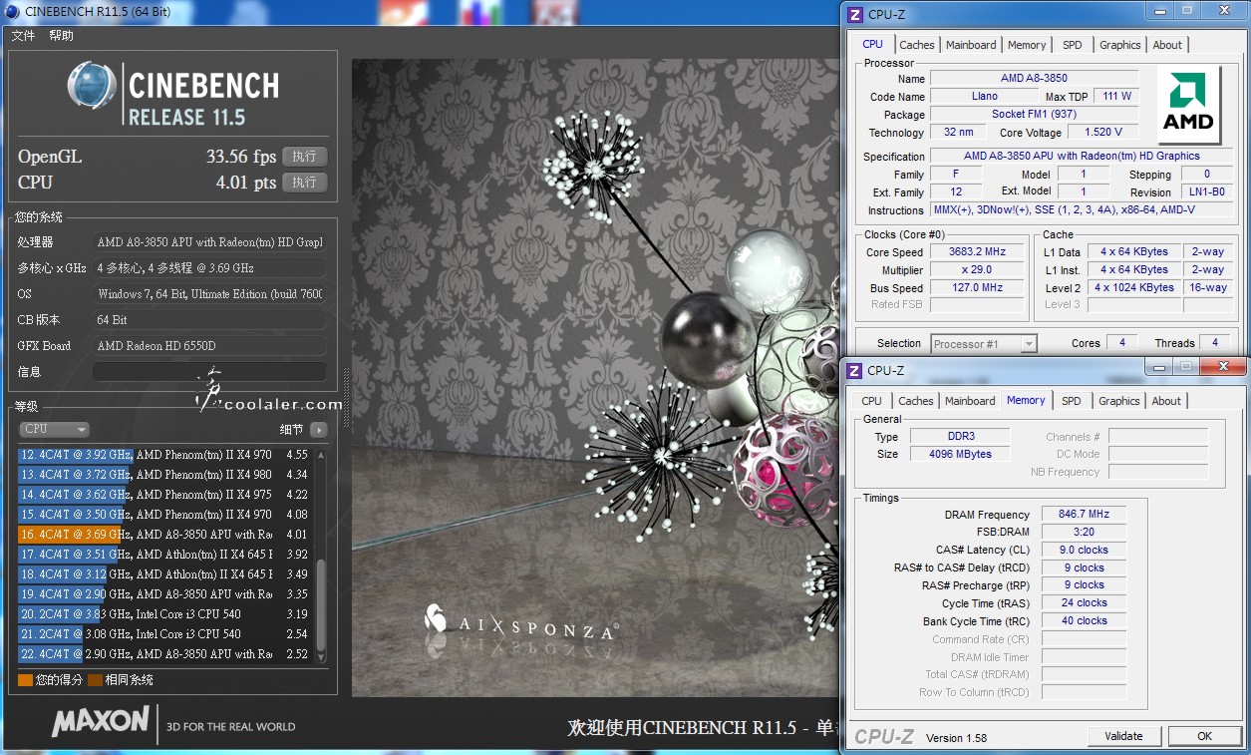
Task: Click the Cinebench sphere logo
Action: pos(92,86)
